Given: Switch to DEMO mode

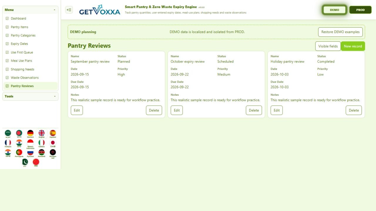Looking at the screenshot, I should (x=334, y=10).
